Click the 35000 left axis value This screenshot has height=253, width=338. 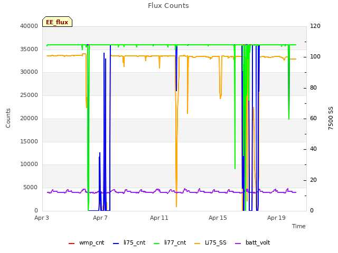coord(29,49)
